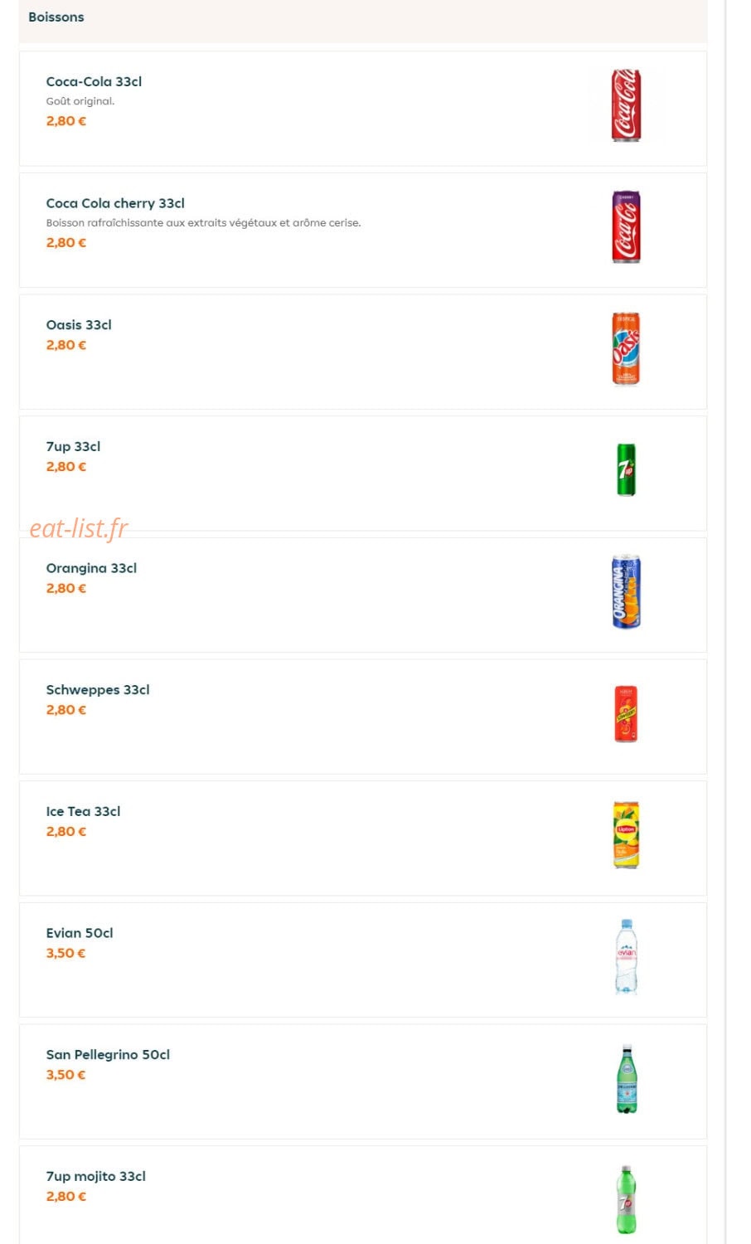Select the Ice Tea 33cl item name
Viewport: 751px width, 1244px height.
83,811
